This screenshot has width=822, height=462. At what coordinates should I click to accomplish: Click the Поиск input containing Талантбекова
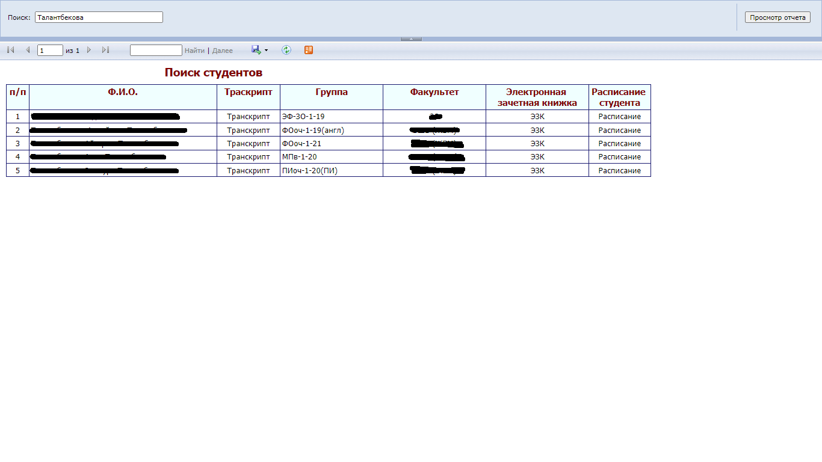click(x=99, y=17)
